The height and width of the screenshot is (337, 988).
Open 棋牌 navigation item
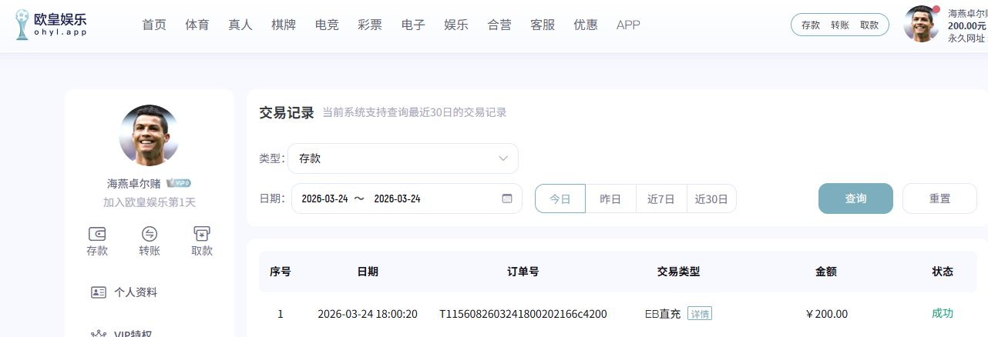tap(284, 25)
